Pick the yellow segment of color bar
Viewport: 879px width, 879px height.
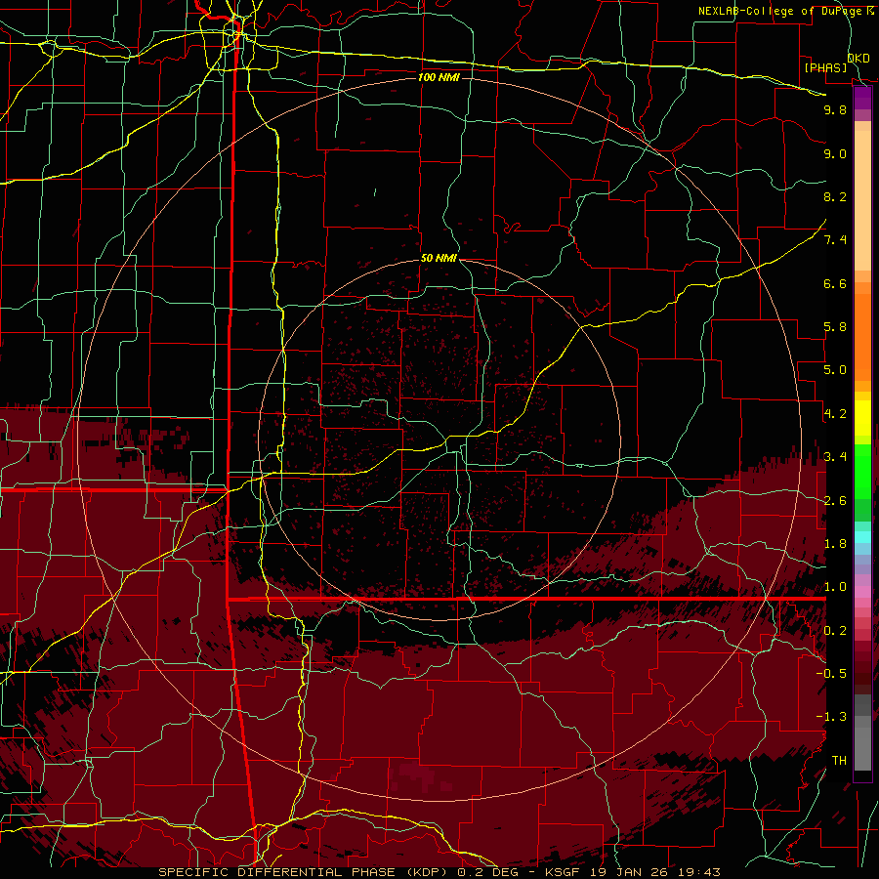(862, 418)
